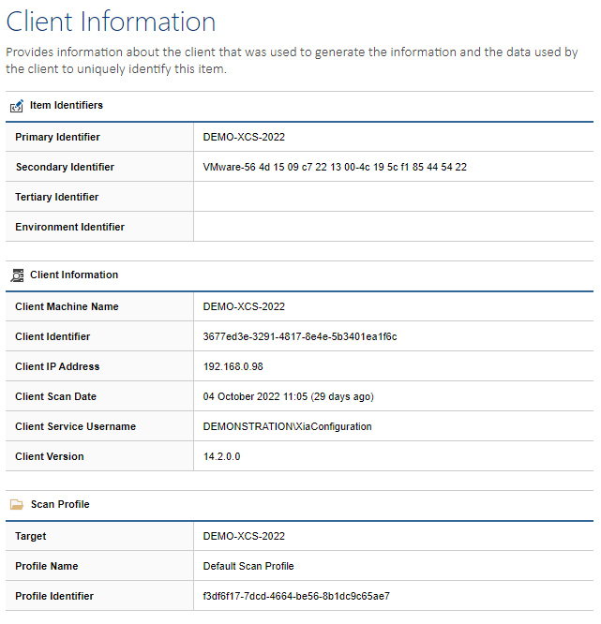This screenshot has height=624, width=601.
Task: Click the Client IP Address 192.168.0.98
Action: click(x=233, y=367)
